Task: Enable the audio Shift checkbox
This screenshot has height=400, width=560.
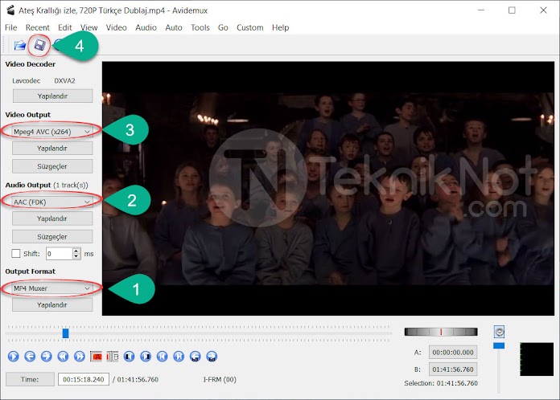Action: (x=16, y=254)
